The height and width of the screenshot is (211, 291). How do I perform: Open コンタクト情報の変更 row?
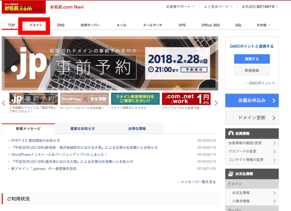[x=252, y=160]
